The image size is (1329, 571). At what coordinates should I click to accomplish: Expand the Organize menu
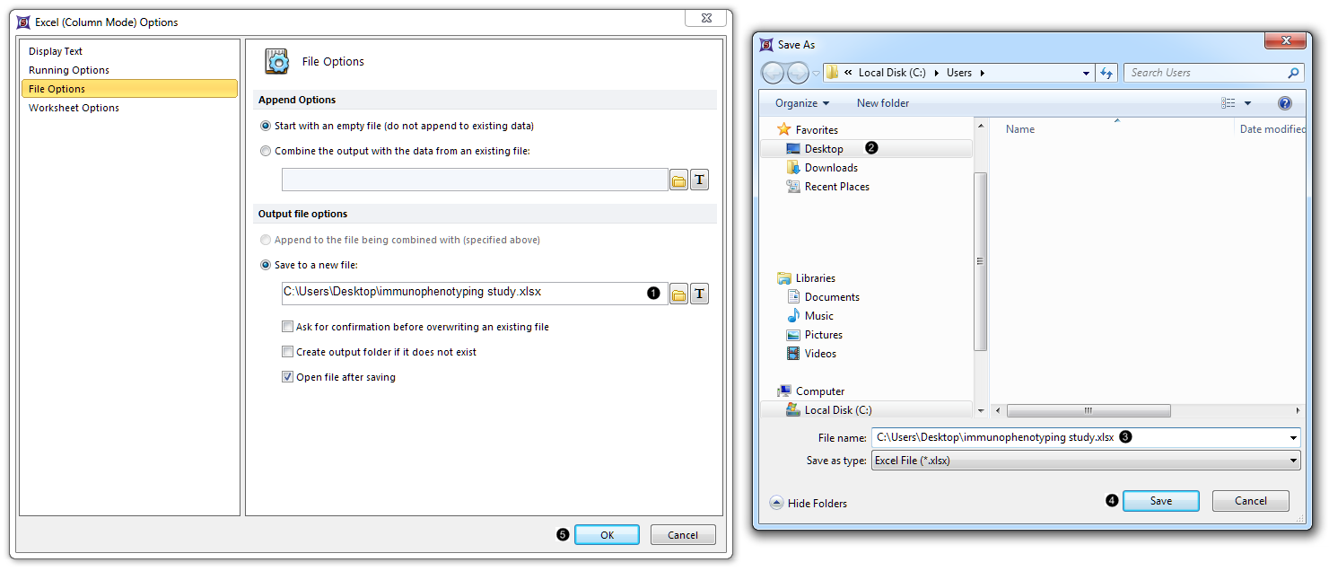(x=802, y=103)
